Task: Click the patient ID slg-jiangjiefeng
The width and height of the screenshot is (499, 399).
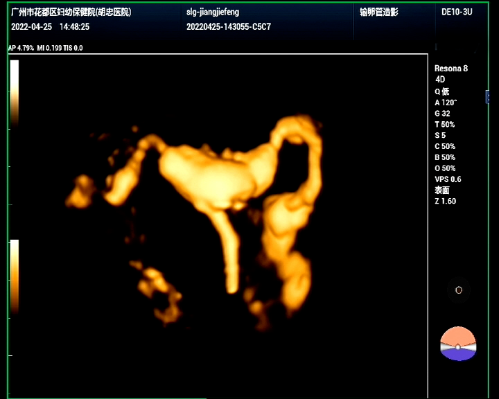Action: point(213,12)
